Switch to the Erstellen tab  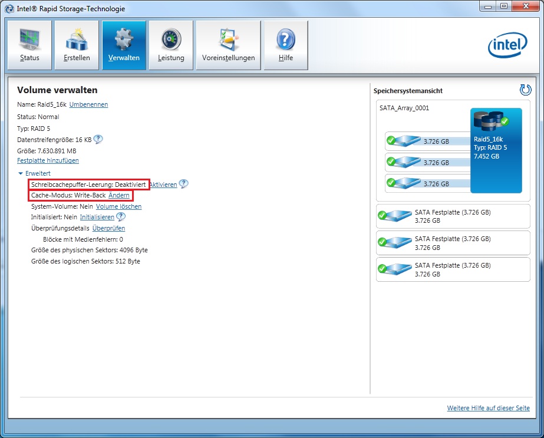point(77,45)
